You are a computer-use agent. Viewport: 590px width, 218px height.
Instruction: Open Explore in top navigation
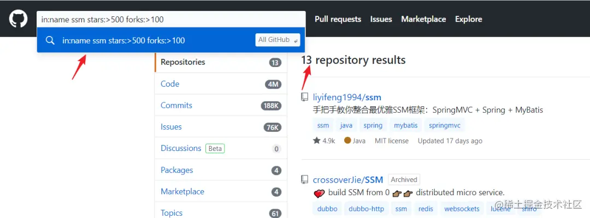(x=469, y=19)
